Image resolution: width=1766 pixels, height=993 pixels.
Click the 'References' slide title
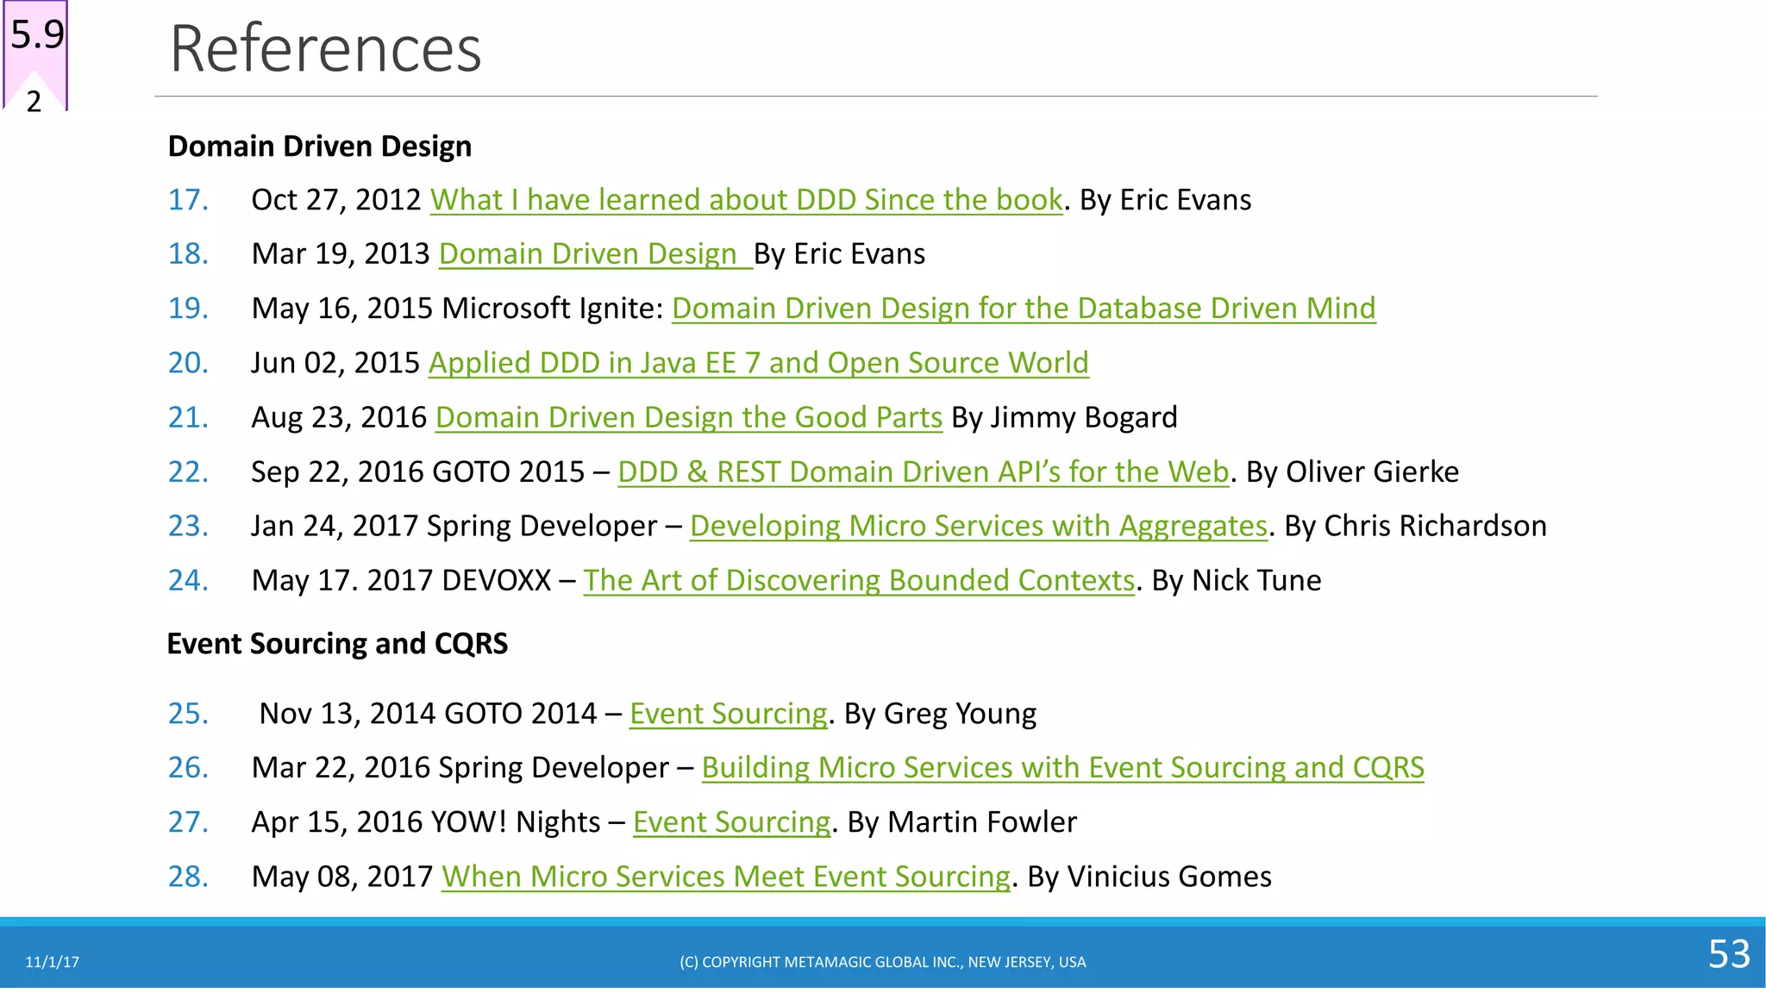pos(326,48)
